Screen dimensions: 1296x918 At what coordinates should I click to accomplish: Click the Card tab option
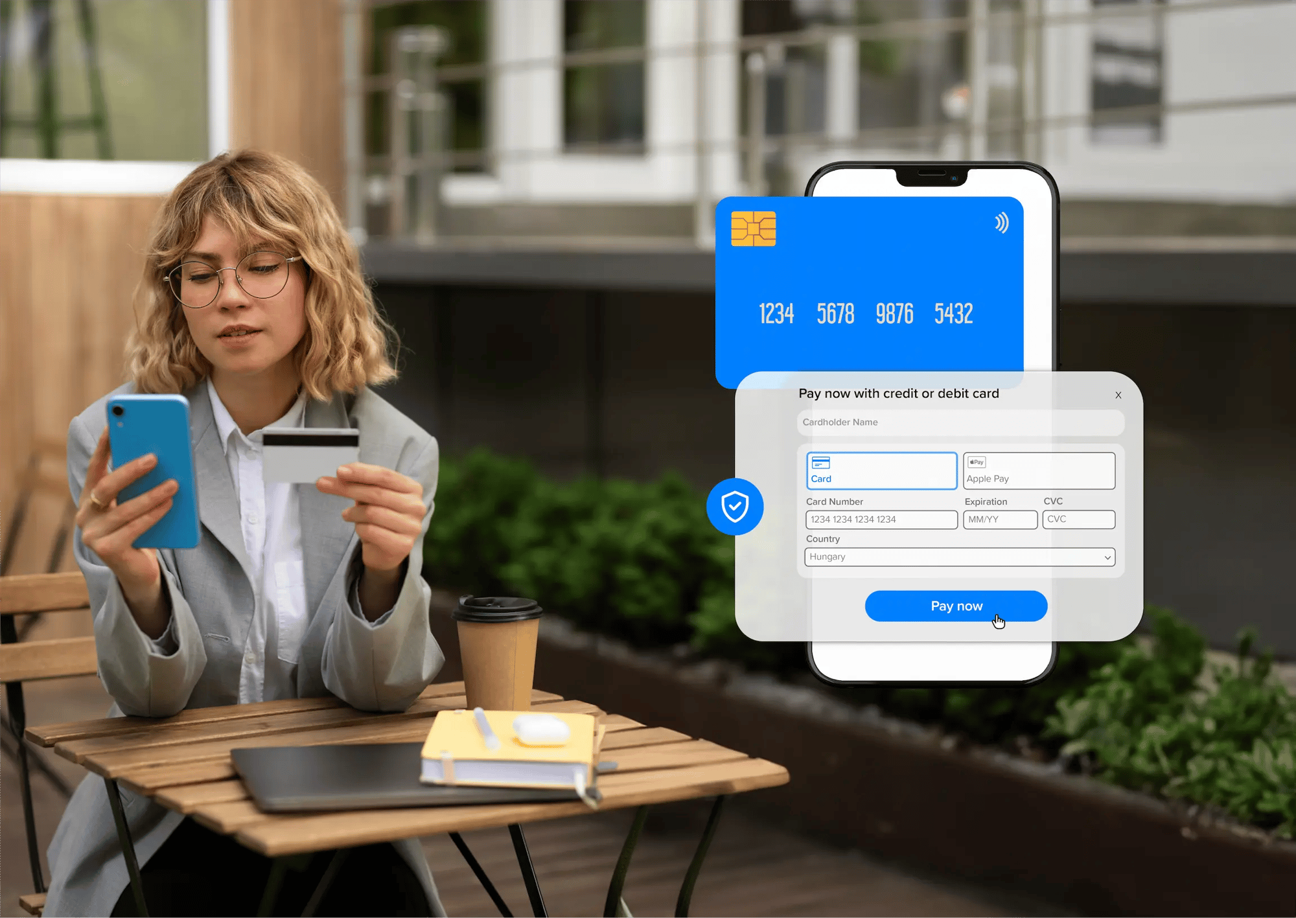(879, 469)
